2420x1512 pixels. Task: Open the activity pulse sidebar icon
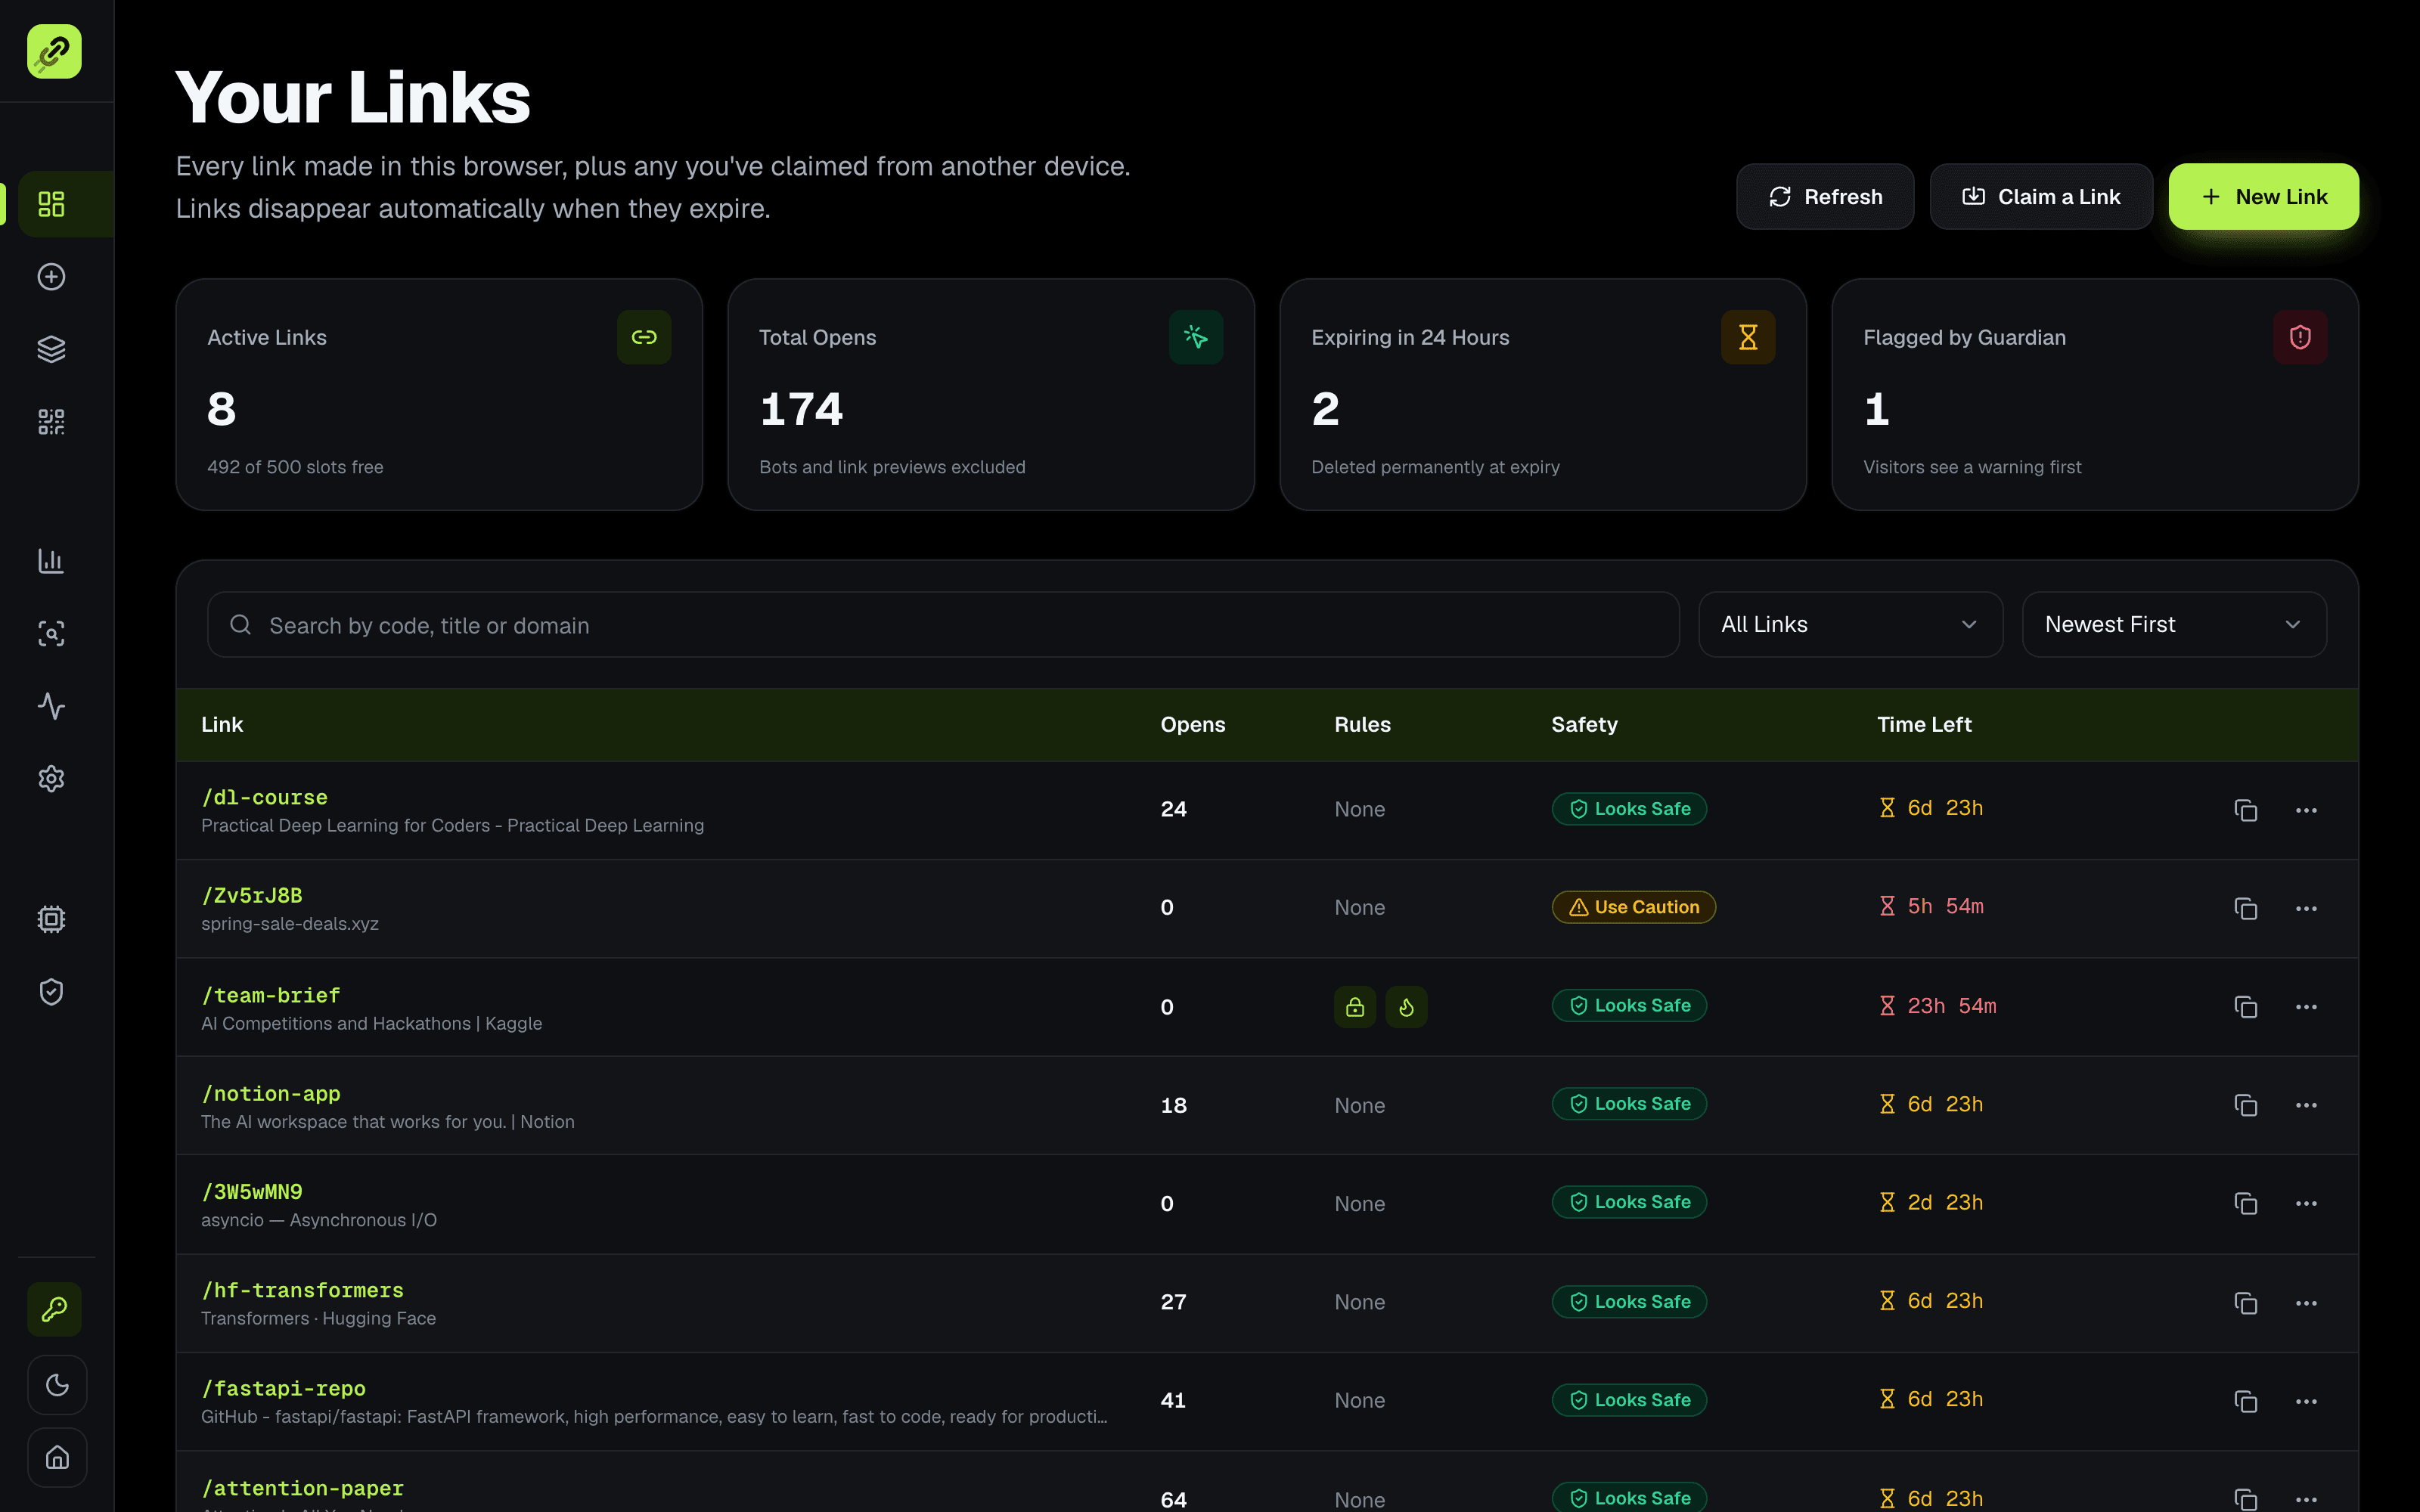(x=51, y=706)
